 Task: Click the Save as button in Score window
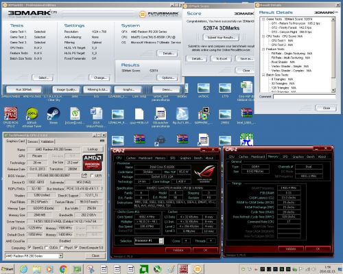(245, 59)
